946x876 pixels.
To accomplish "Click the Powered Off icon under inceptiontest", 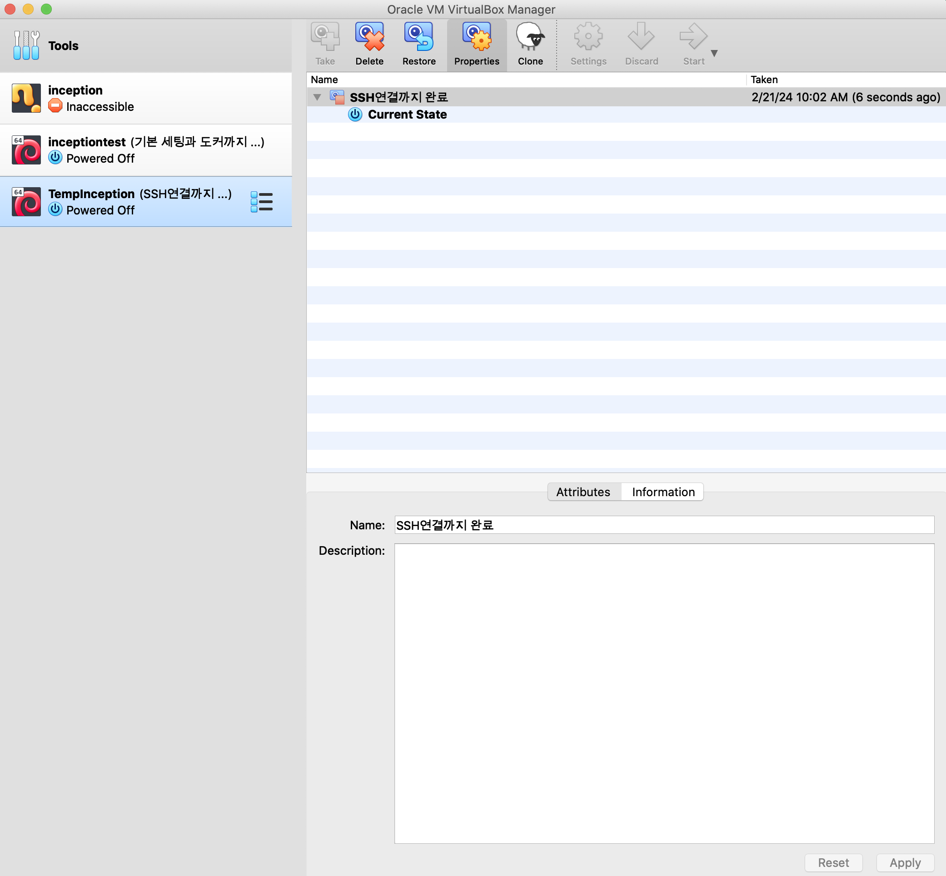I will click(55, 157).
